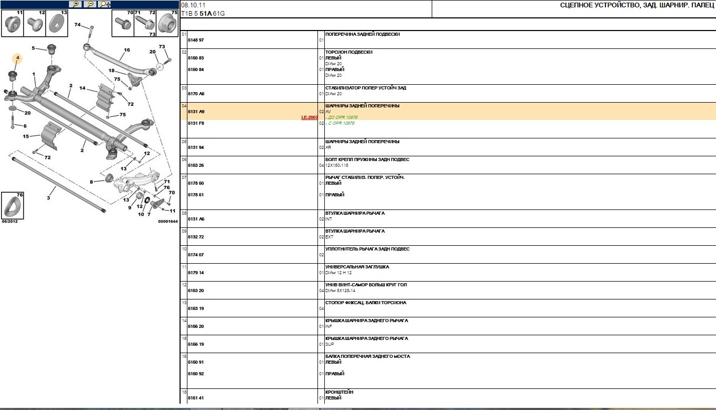Select part number 5163 26 bolt row

[x=196, y=165]
